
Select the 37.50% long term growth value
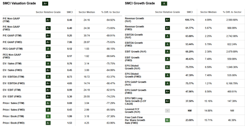189,101
